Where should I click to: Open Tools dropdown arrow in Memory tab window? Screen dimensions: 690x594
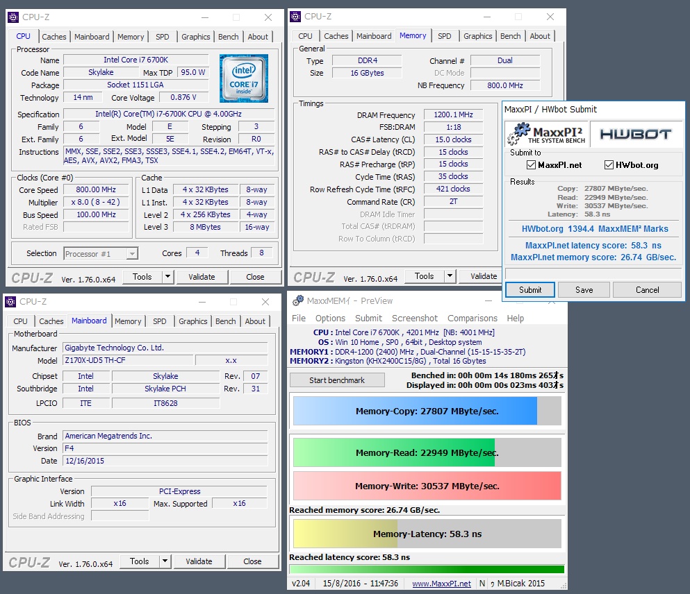[450, 276]
